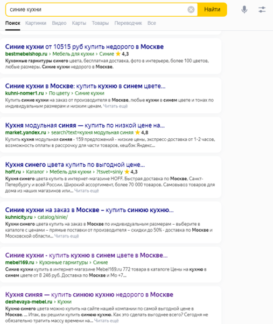Open mebel169 breadcrumb Кухонные гарнитуры
Viewport: 273px width, 324px height.
click(x=64, y=262)
